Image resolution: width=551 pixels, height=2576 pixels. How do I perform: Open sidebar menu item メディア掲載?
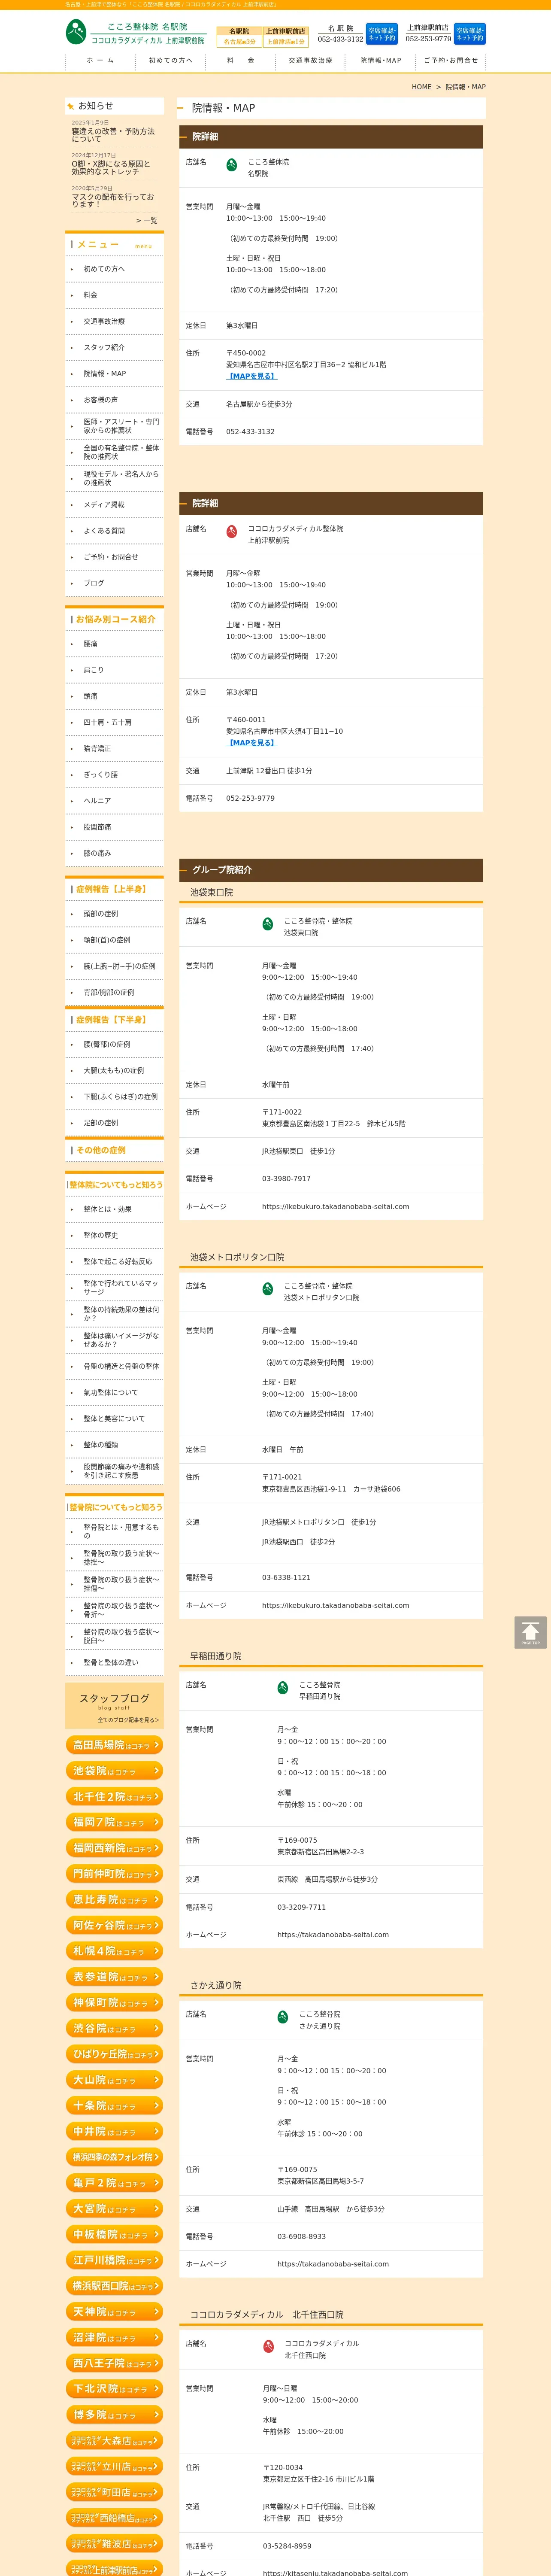tap(114, 505)
